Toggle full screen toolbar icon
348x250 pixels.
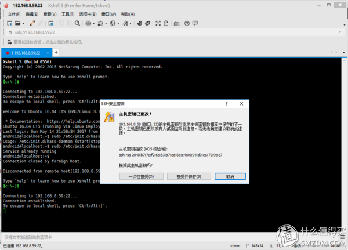(158, 23)
